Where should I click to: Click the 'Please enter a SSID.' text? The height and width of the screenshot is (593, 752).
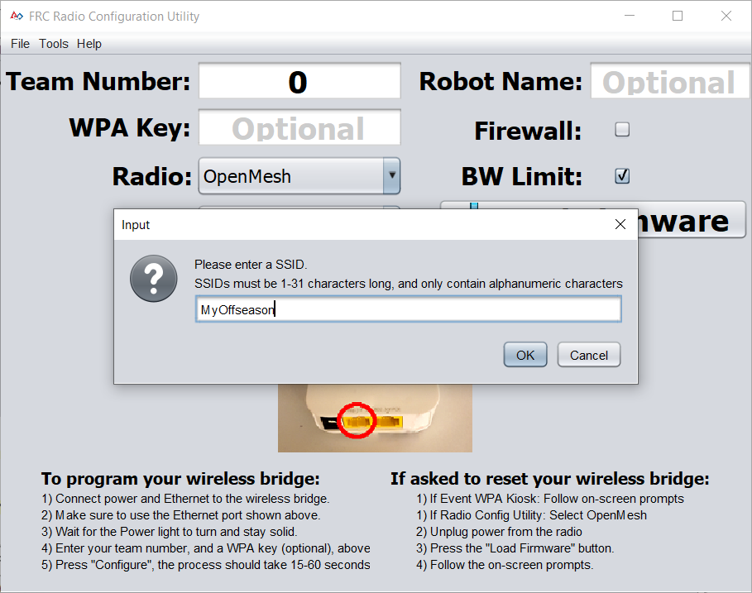click(x=251, y=264)
